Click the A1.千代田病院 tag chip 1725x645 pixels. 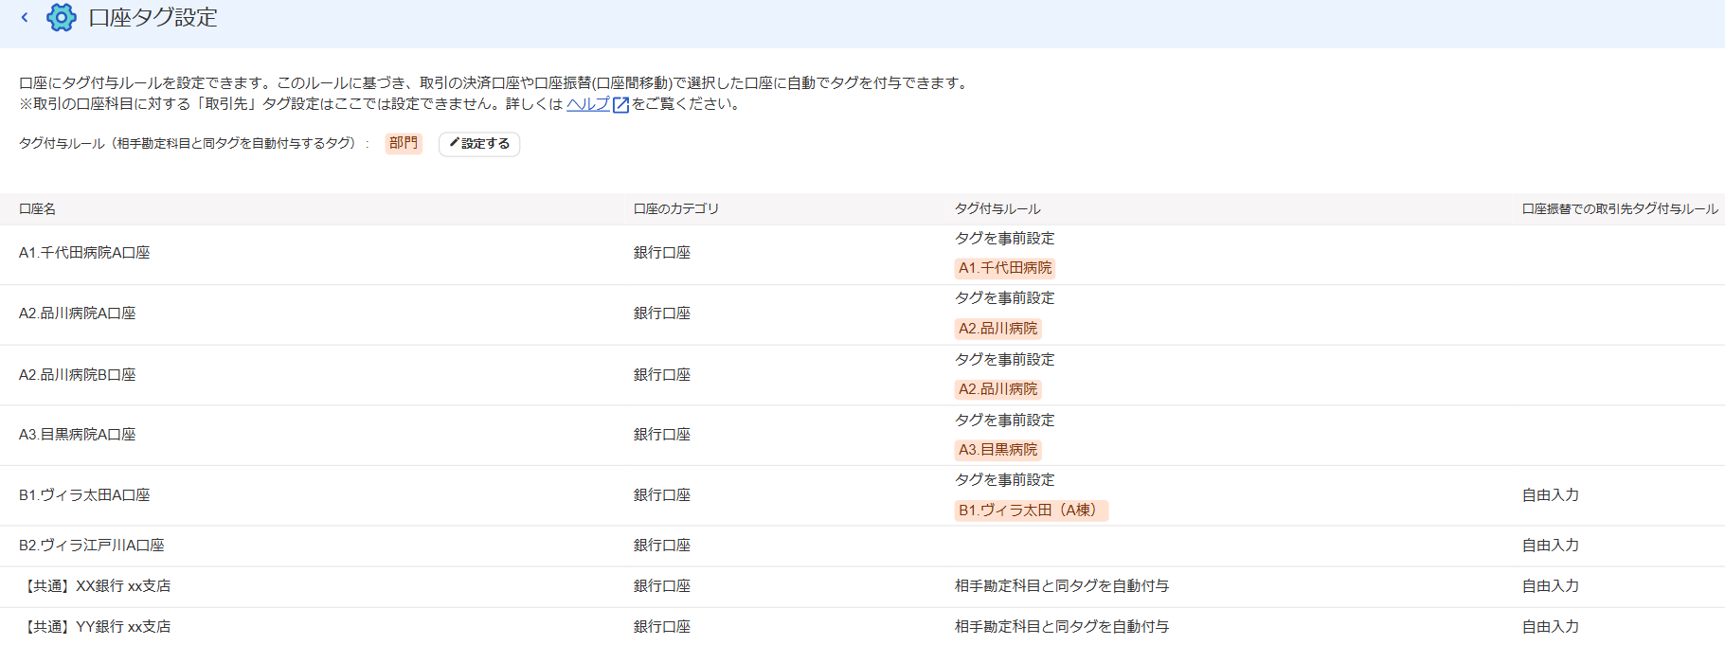pyautogui.click(x=1005, y=268)
